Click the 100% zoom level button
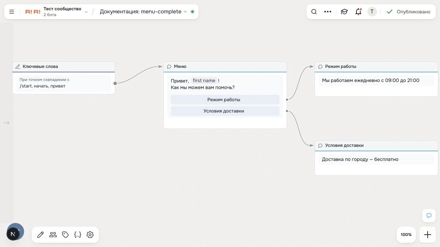The width and height of the screenshot is (440, 247). [406, 235]
